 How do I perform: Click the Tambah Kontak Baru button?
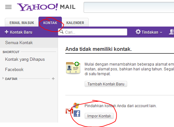106,84
